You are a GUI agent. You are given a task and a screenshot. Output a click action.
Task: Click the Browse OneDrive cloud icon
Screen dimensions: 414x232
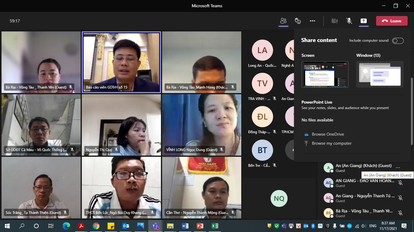tap(306, 134)
